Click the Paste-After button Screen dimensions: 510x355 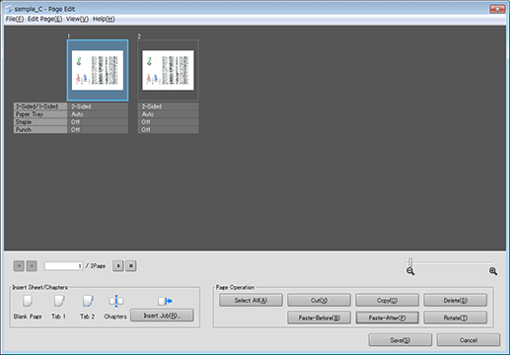[x=388, y=318]
